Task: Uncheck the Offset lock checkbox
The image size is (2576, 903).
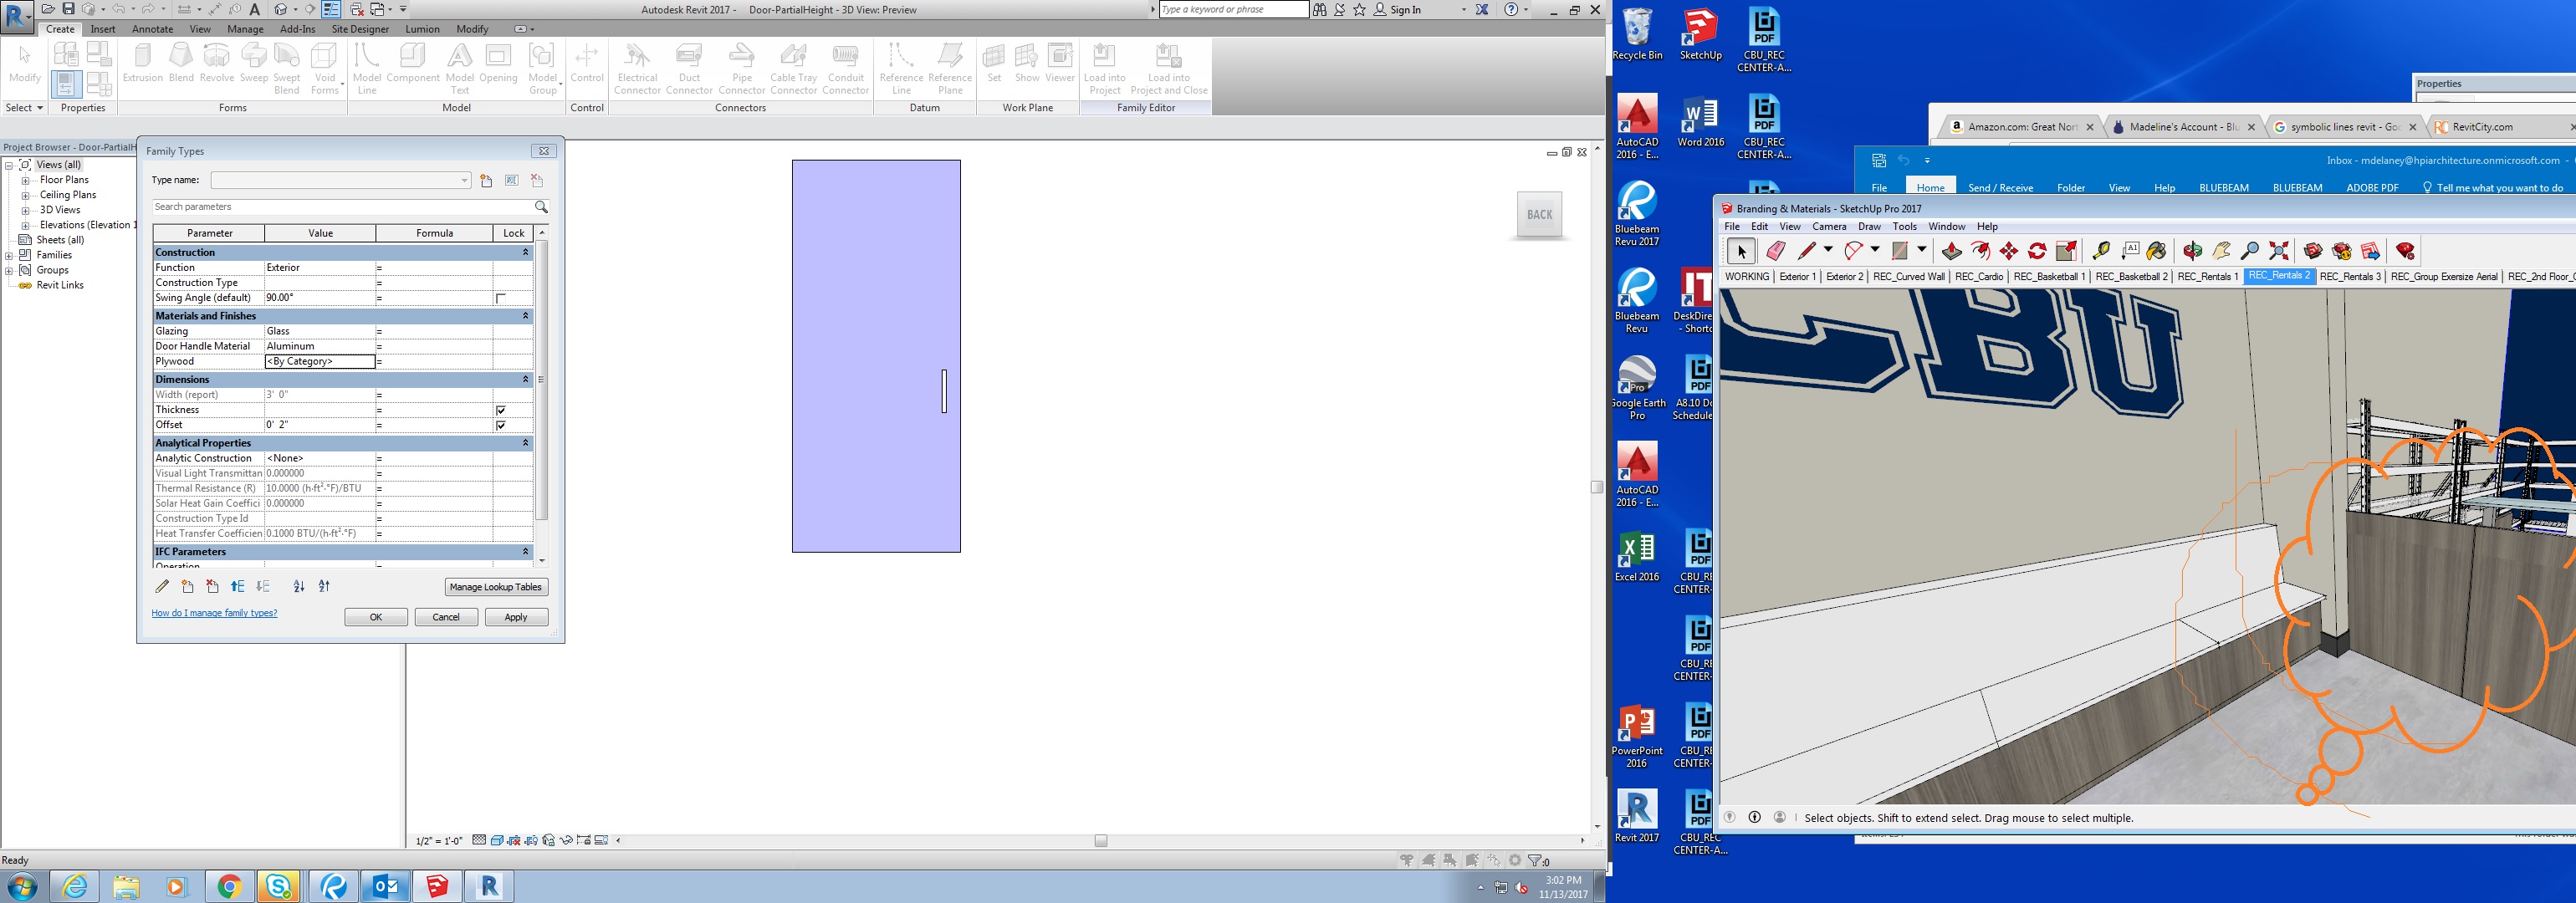Action: click(x=501, y=425)
